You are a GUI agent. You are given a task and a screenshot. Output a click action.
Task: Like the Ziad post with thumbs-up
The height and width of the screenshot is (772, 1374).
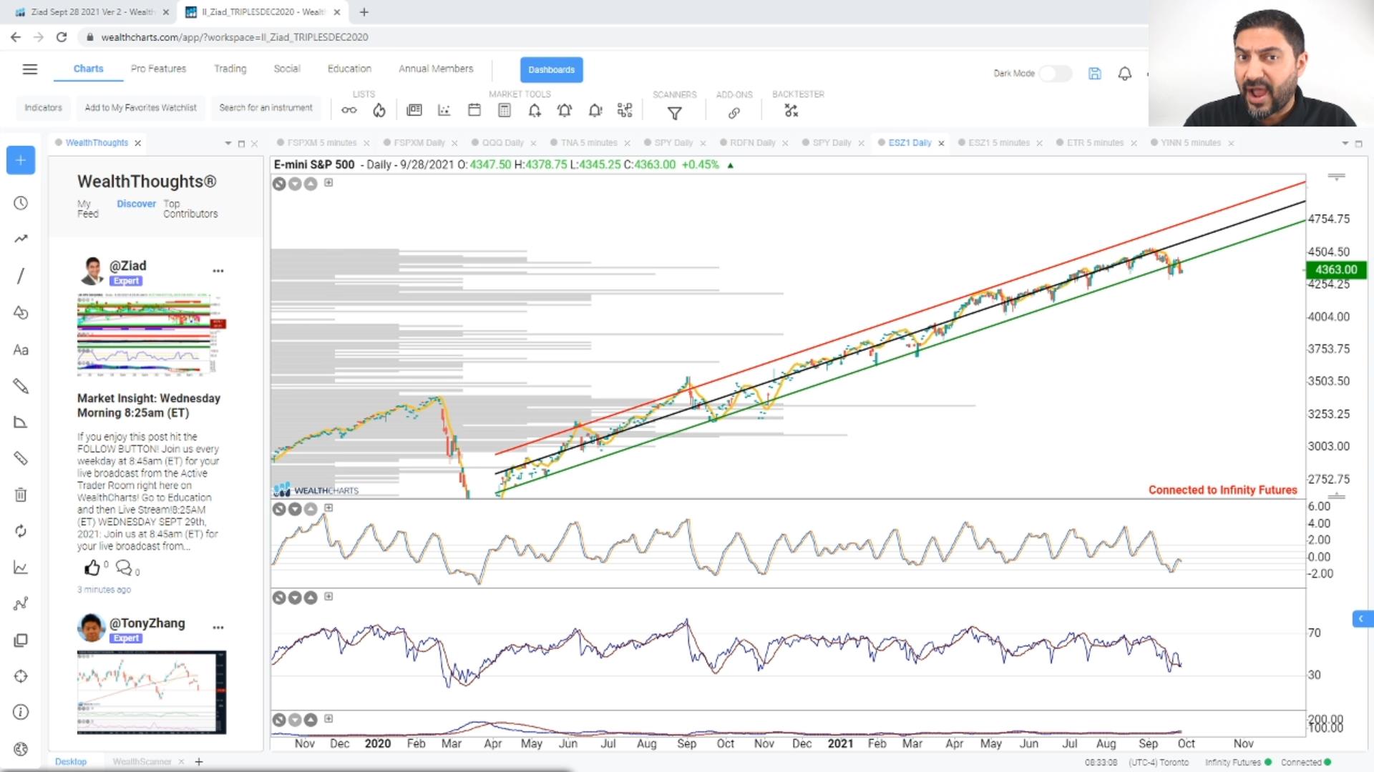click(x=92, y=568)
